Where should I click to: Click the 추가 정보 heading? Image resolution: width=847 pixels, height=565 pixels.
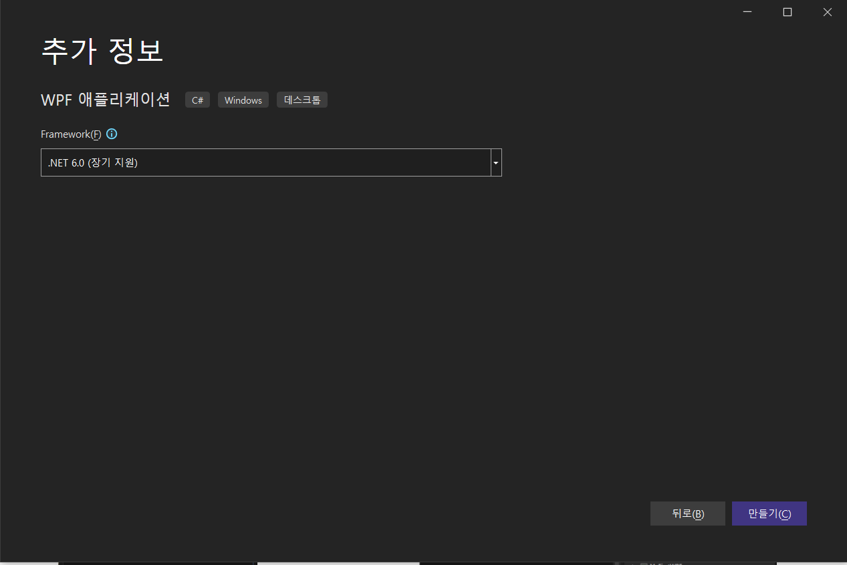click(102, 51)
